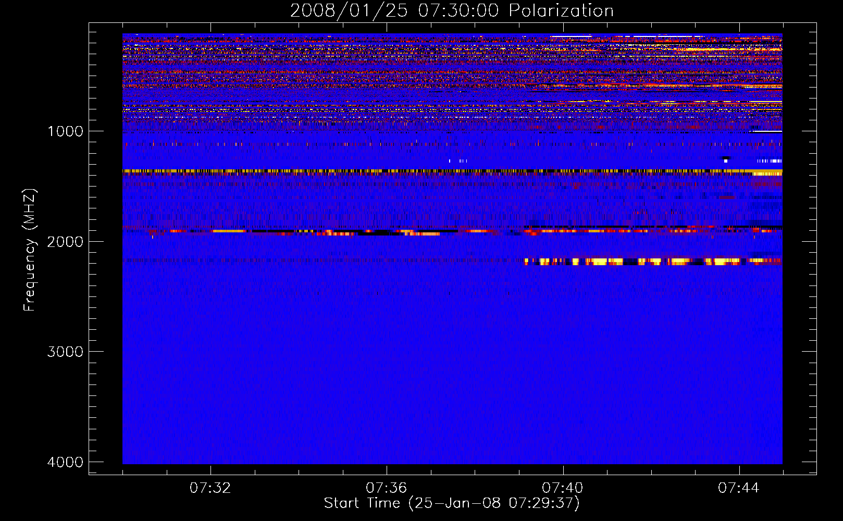
Task: Click the 1000 frequency tick label
Action: [x=65, y=131]
